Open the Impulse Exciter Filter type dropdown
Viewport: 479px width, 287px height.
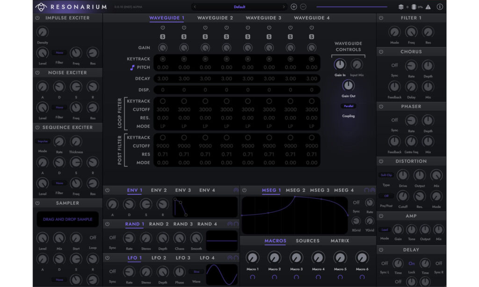coord(59,53)
